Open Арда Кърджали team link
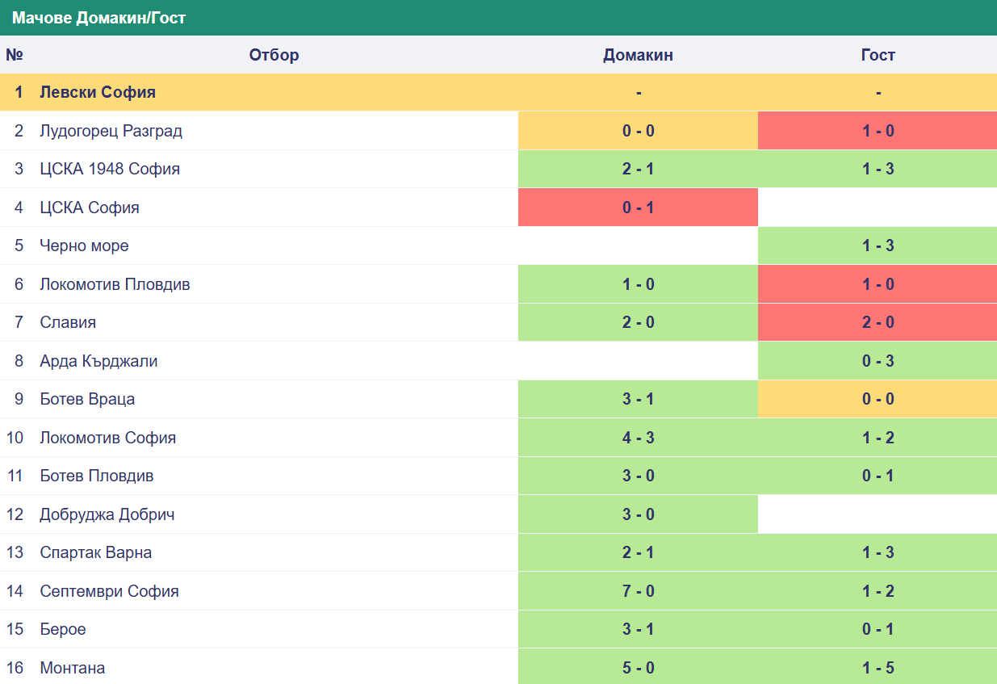 pos(98,361)
